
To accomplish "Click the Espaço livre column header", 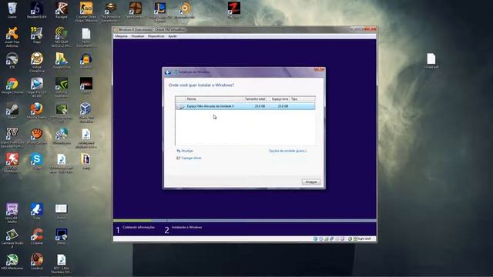I will tap(278, 99).
